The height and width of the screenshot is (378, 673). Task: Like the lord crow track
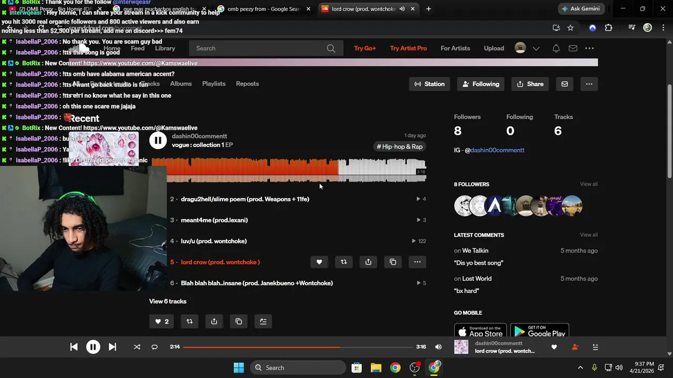[319, 262]
